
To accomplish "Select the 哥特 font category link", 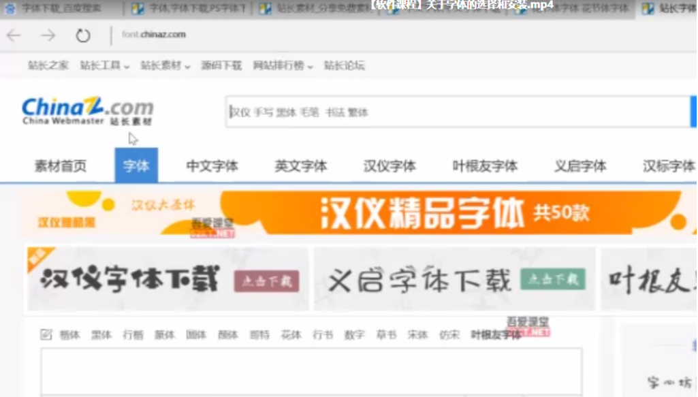I will click(x=260, y=334).
